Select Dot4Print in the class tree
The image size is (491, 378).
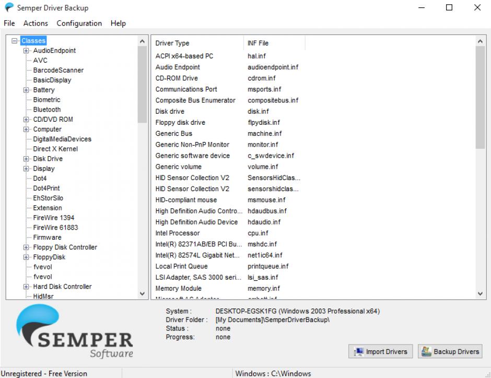click(46, 188)
